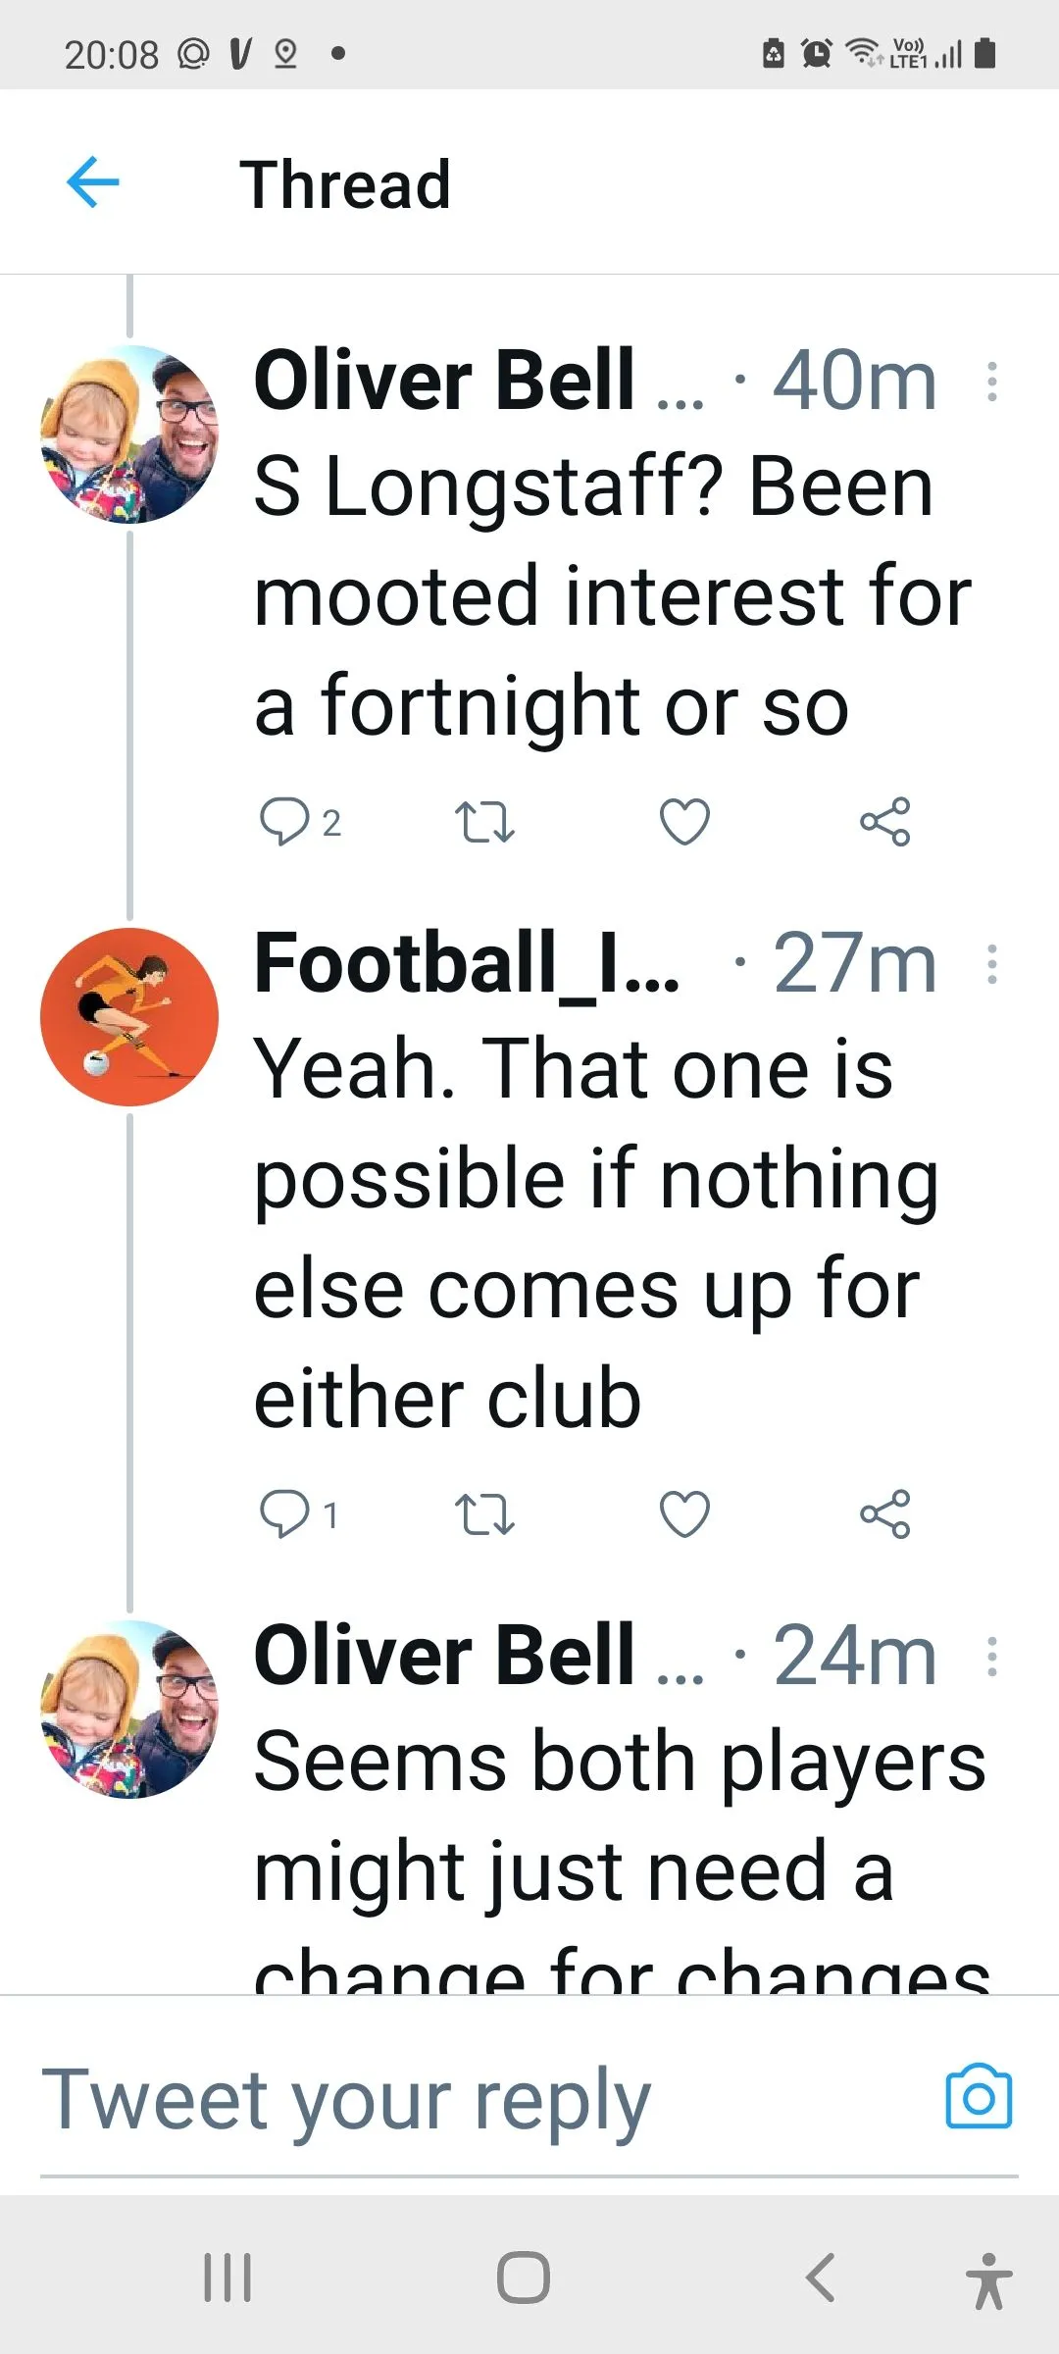Screen dimensions: 1059x2354
Task: Attach a photo with the camera icon
Action: (x=979, y=2097)
